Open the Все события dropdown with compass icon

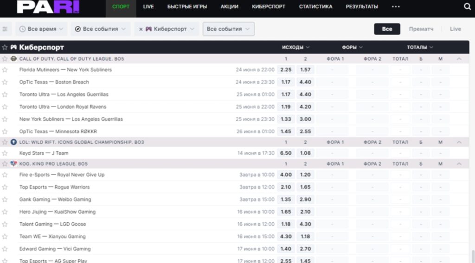100,29
